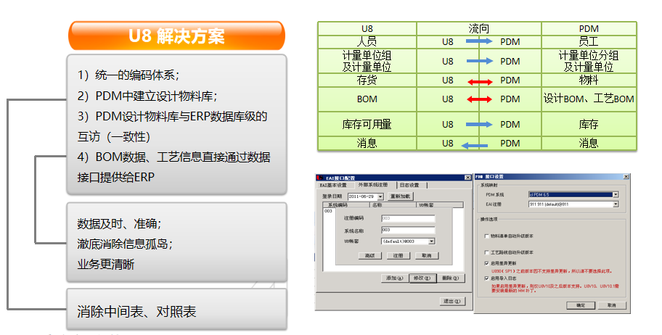Screen dimensions: 662x335
Task: Click the 流向 header cell
Action: point(479,29)
